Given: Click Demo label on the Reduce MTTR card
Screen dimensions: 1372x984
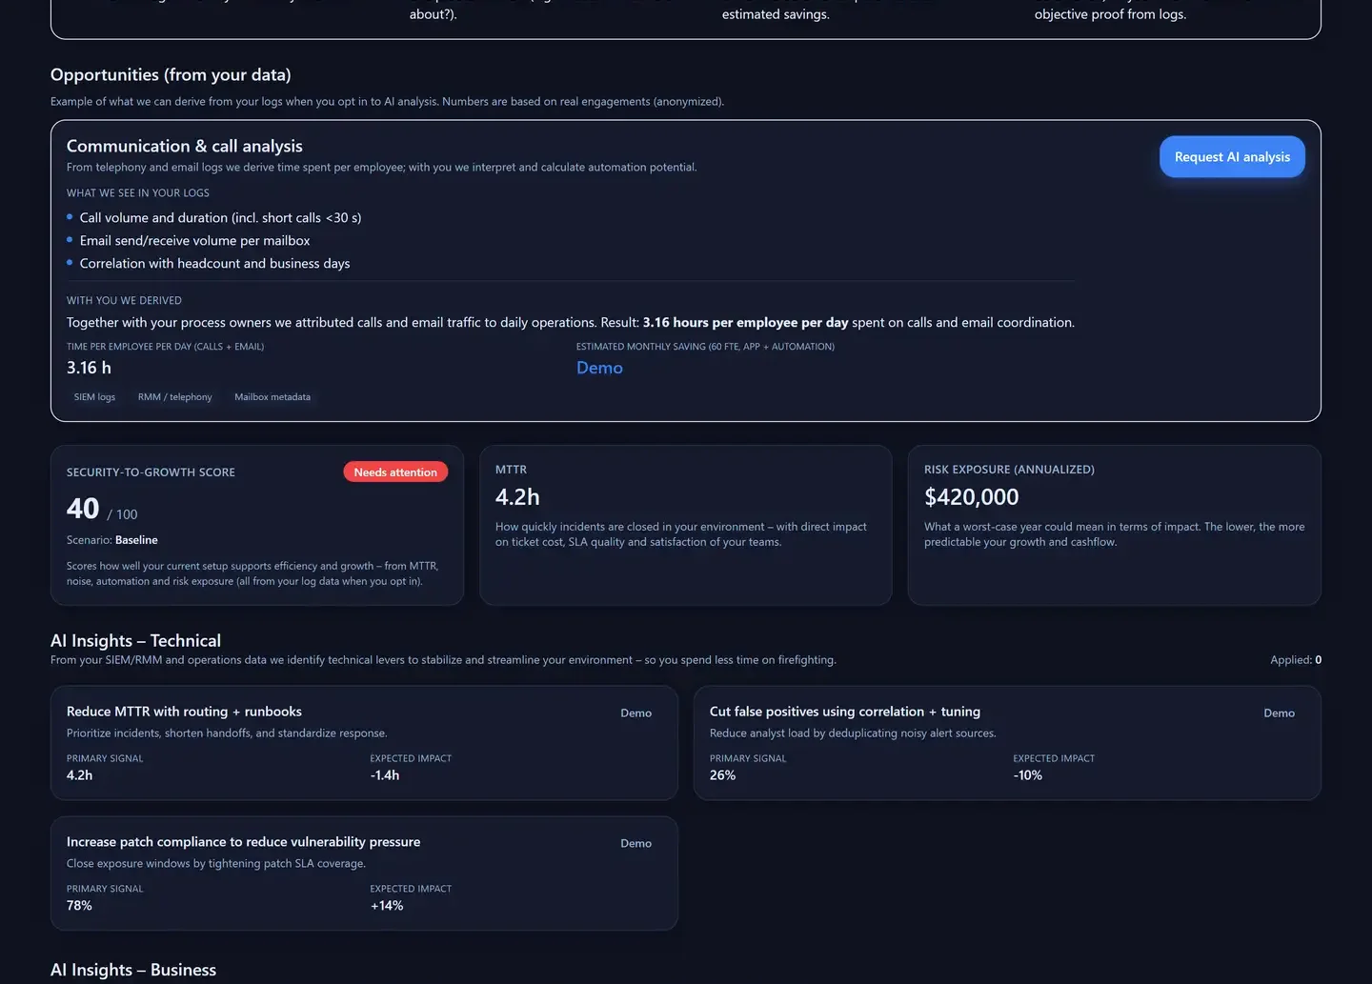Looking at the screenshot, I should coord(636,713).
